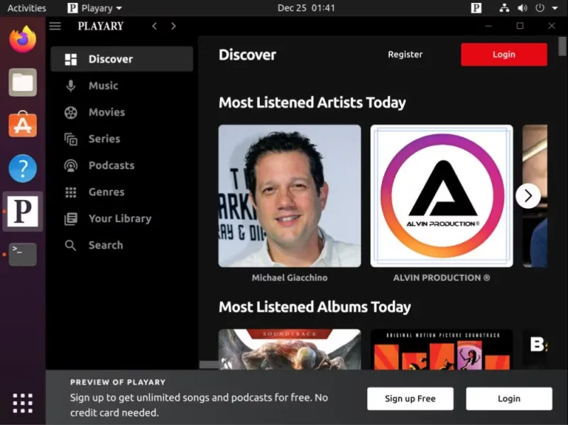Click the Music microphone icon
Viewport: 568px width, 425px height.
(x=70, y=86)
